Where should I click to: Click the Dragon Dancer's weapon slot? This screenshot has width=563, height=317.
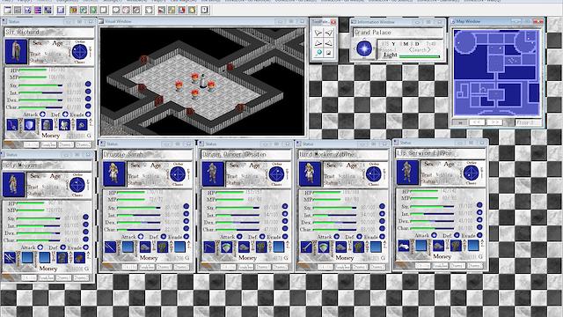pyautogui.click(x=209, y=247)
